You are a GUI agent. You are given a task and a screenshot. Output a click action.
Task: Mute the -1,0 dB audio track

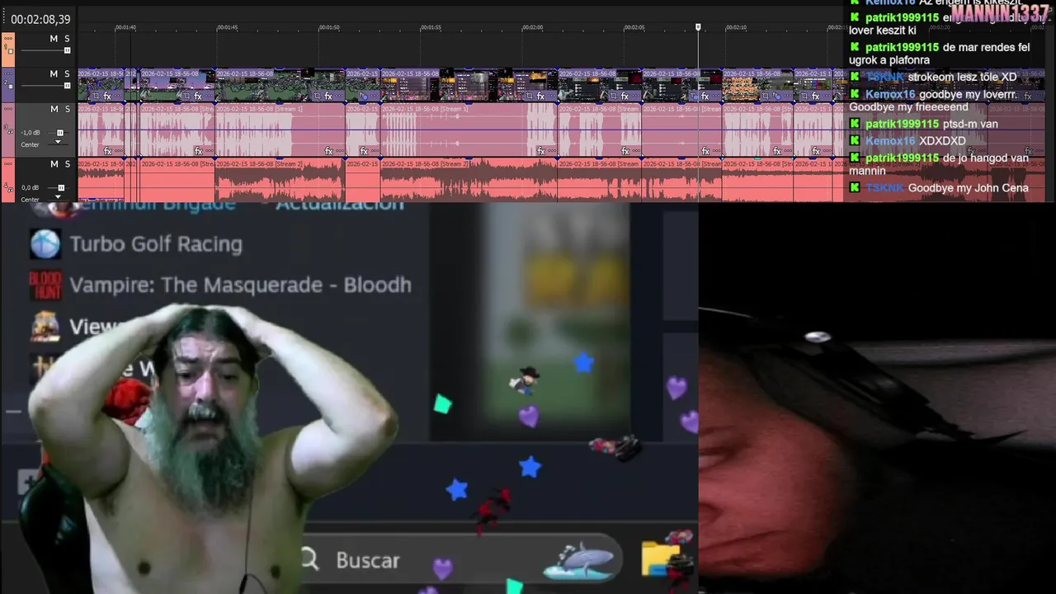54,109
